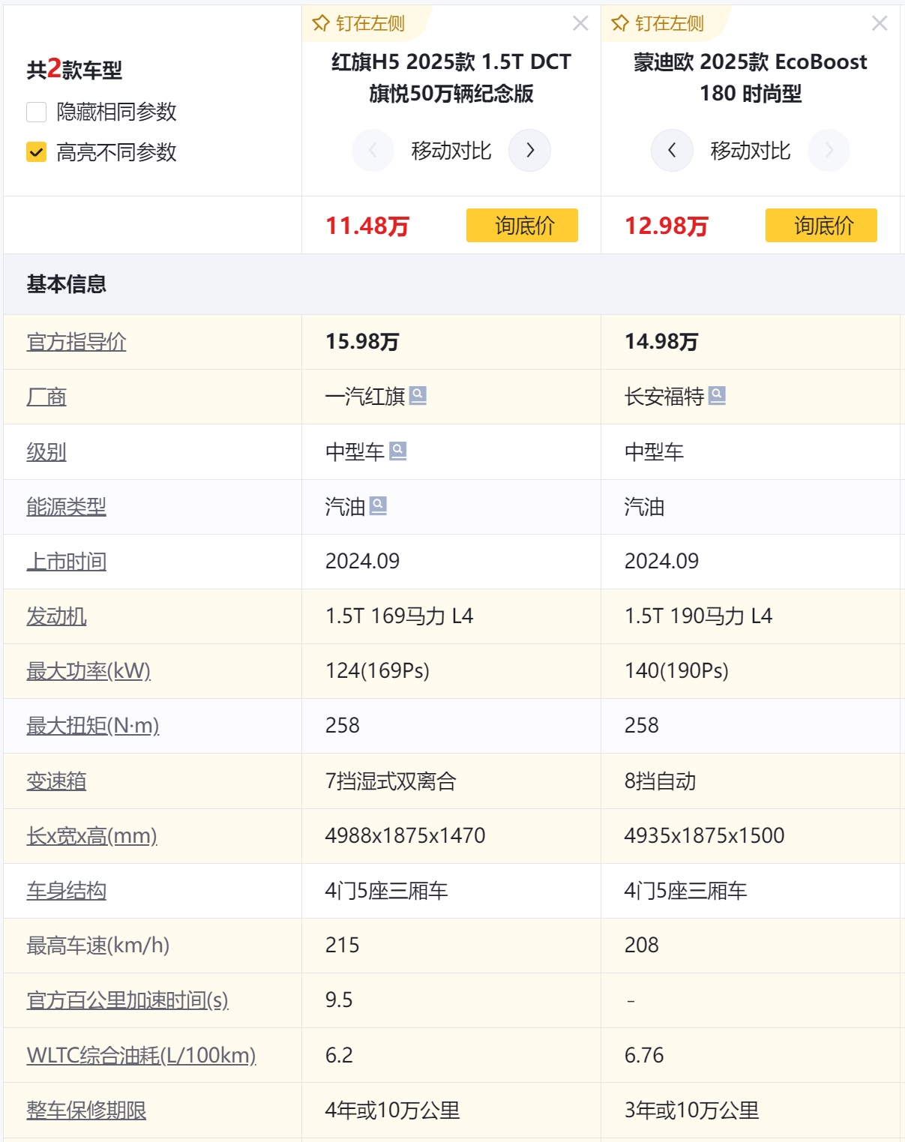Viewport: 905px width, 1142px height.
Task: Click the 一汽红旗 manufacturer name
Action: pos(365,397)
